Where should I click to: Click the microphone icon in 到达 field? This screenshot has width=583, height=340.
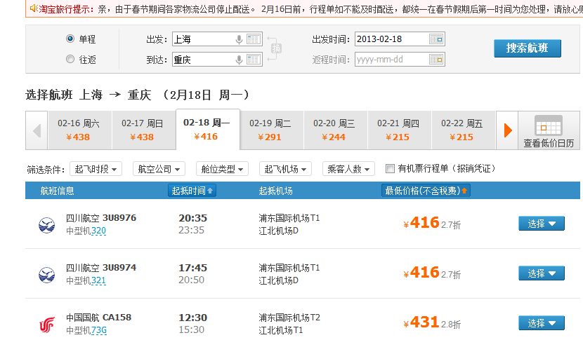click(239, 60)
